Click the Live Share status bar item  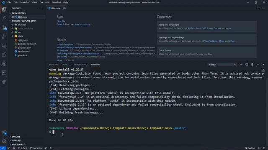coord(36,148)
